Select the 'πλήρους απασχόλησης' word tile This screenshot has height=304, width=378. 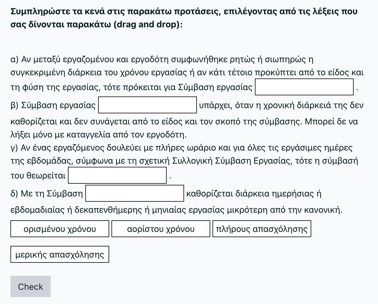coord(262,229)
